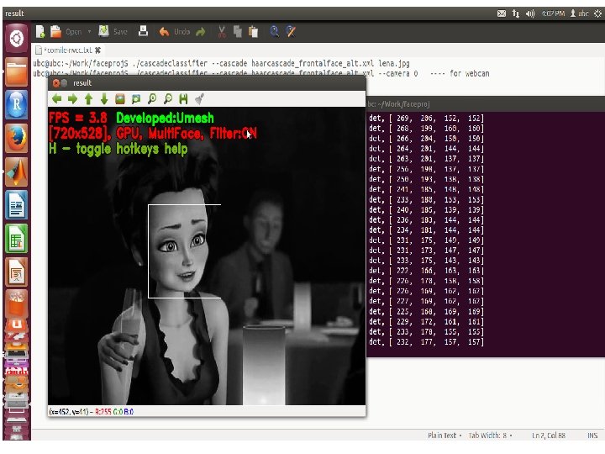The image size is (605, 454).
Task: Click terminal row 'det, [ 269, 206, 152, 152]'
Action: pyautogui.click(x=426, y=119)
